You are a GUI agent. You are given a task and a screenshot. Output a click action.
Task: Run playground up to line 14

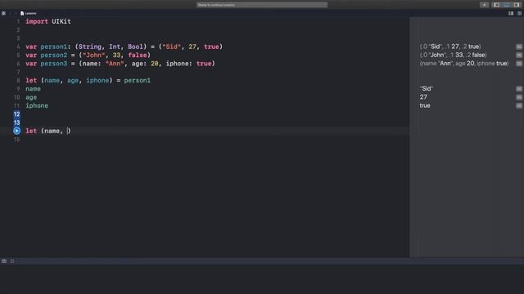16,131
